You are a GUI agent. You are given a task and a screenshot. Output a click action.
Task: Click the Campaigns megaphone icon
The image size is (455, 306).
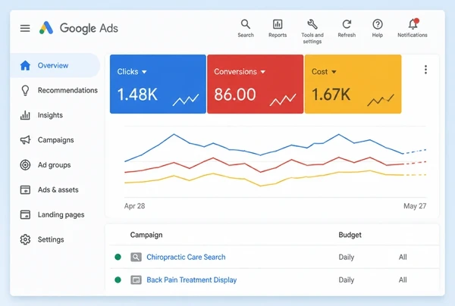pyautogui.click(x=25, y=140)
